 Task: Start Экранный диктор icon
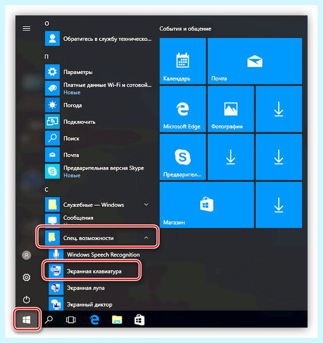pos(56,304)
